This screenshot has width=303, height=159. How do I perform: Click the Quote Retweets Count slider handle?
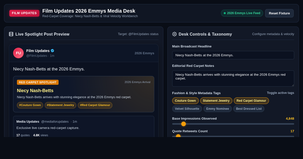[x=178, y=136]
